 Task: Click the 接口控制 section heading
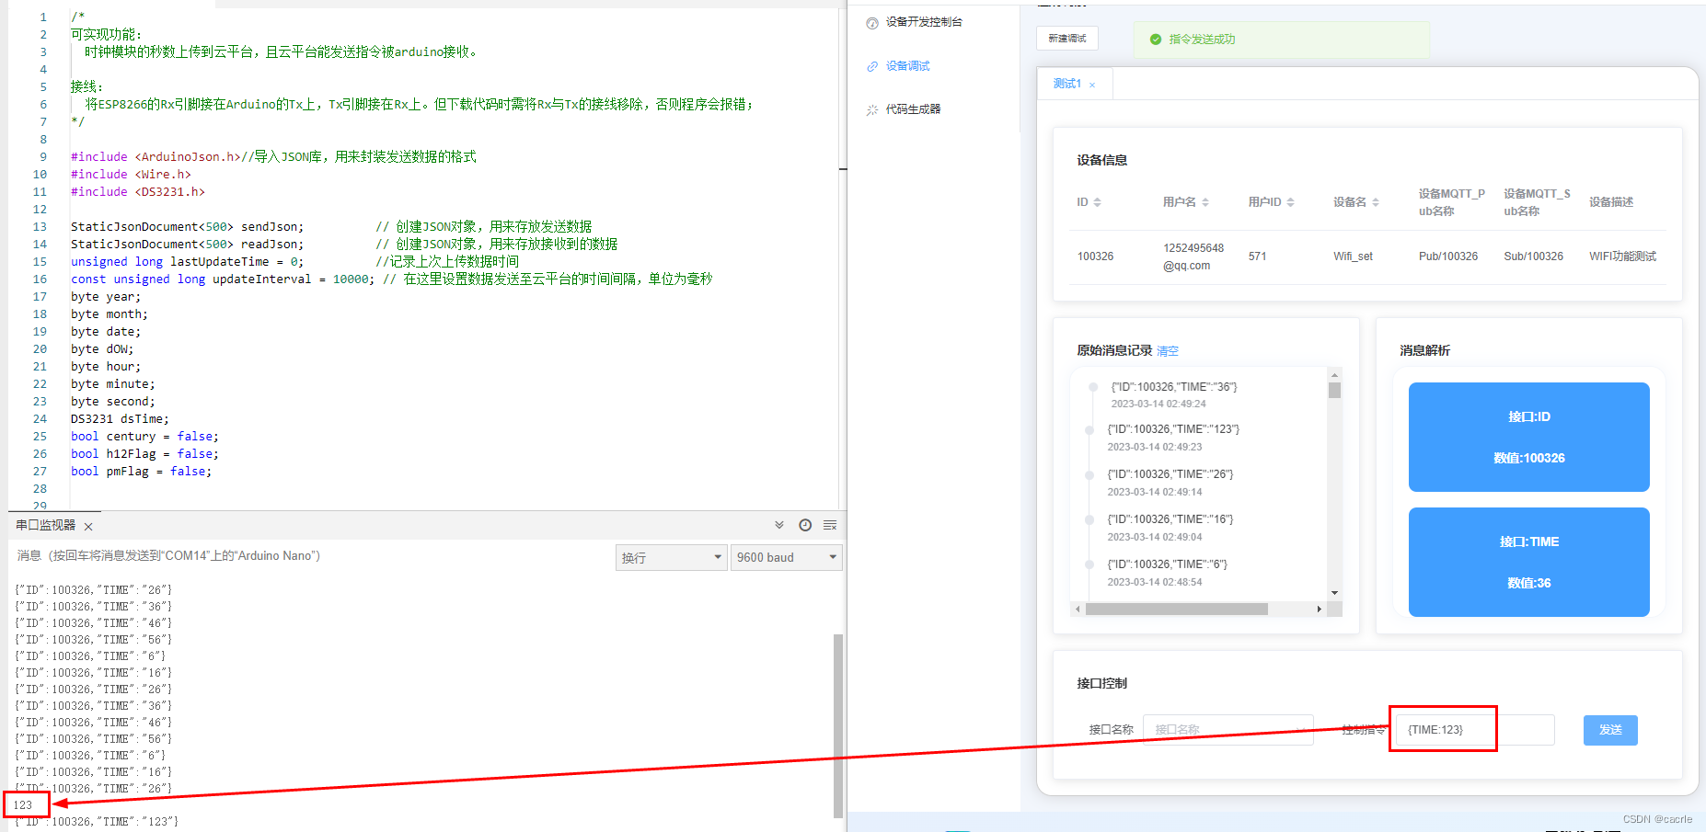[1101, 683]
